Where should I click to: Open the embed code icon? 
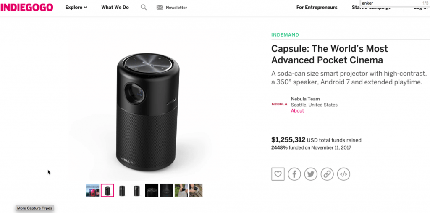point(343,174)
